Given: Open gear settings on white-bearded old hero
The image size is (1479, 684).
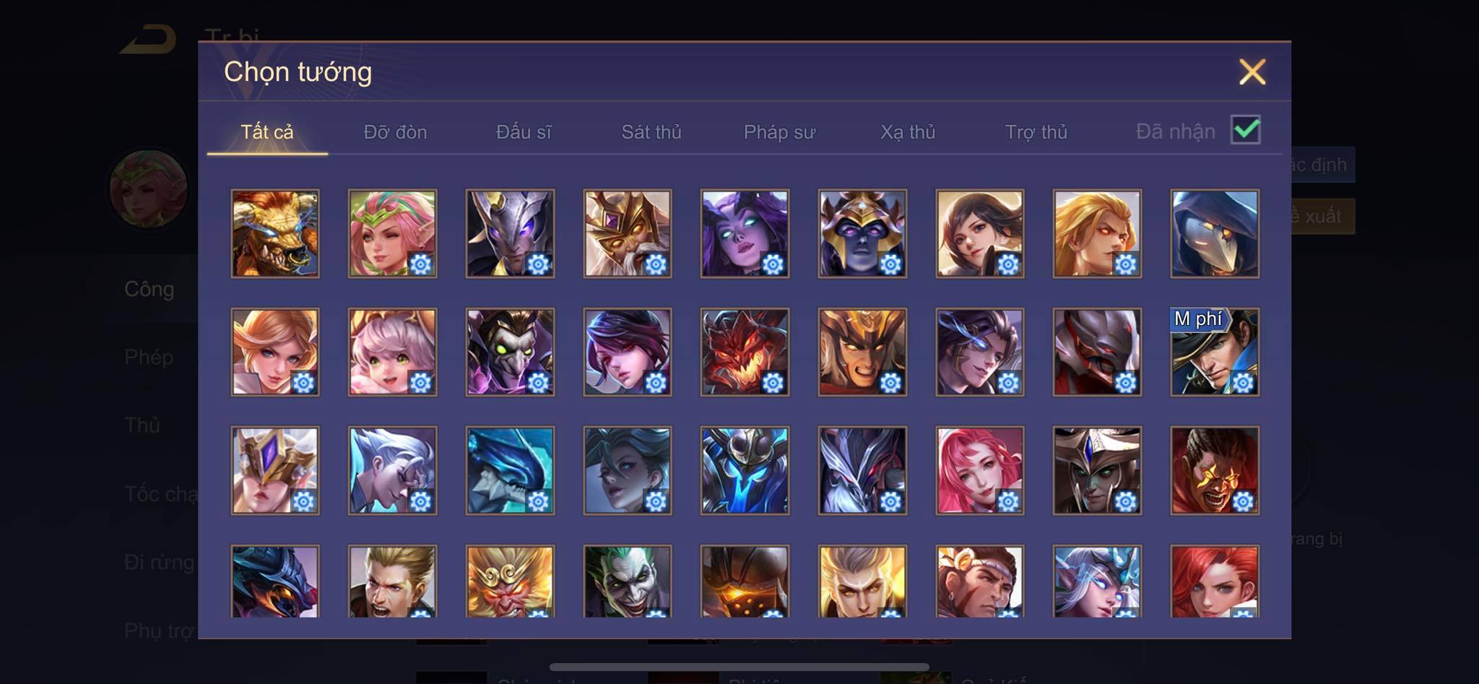Looking at the screenshot, I should pyautogui.click(x=655, y=264).
